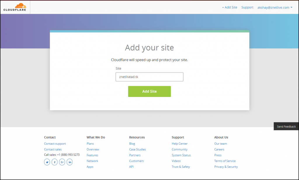Image resolution: width=299 pixels, height=180 pixels.
Task: Open Cloudflare's Twitter page
Action: (x=47, y=162)
